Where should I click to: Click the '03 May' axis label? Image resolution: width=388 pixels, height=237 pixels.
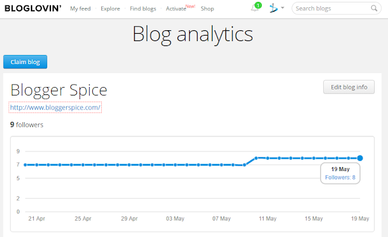click(x=175, y=218)
